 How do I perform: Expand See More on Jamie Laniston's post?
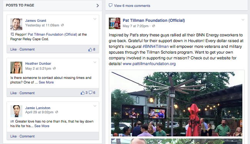[42, 126]
